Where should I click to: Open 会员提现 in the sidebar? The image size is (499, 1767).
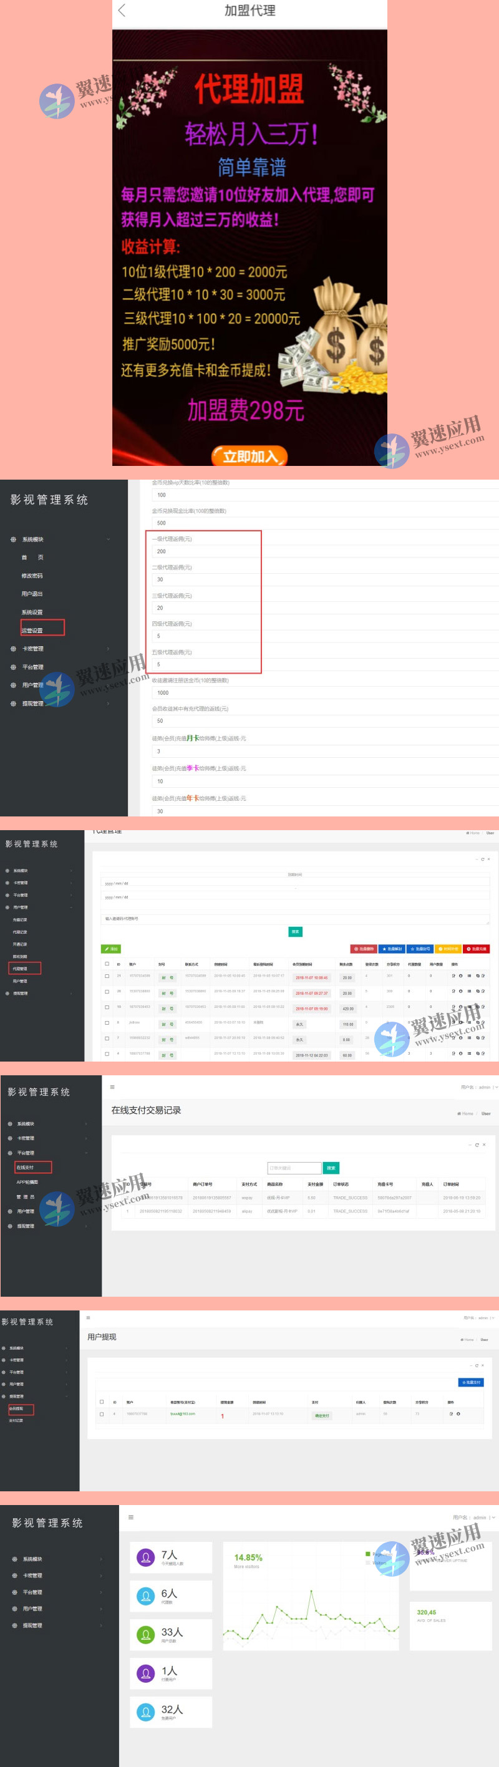(x=16, y=1408)
